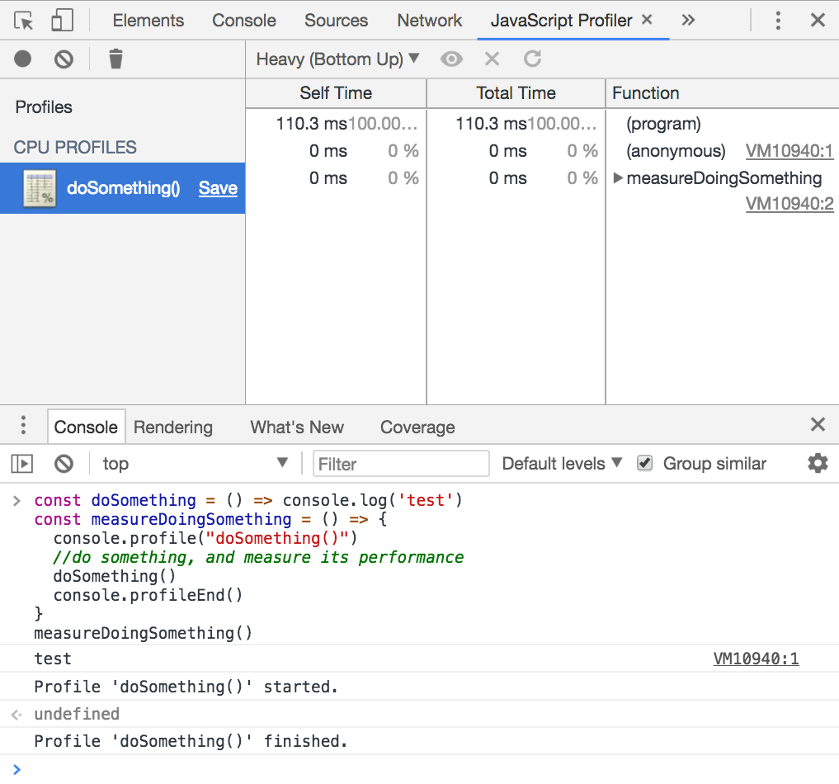Switch to the Network tab
This screenshot has width=839, height=784.
coord(429,21)
